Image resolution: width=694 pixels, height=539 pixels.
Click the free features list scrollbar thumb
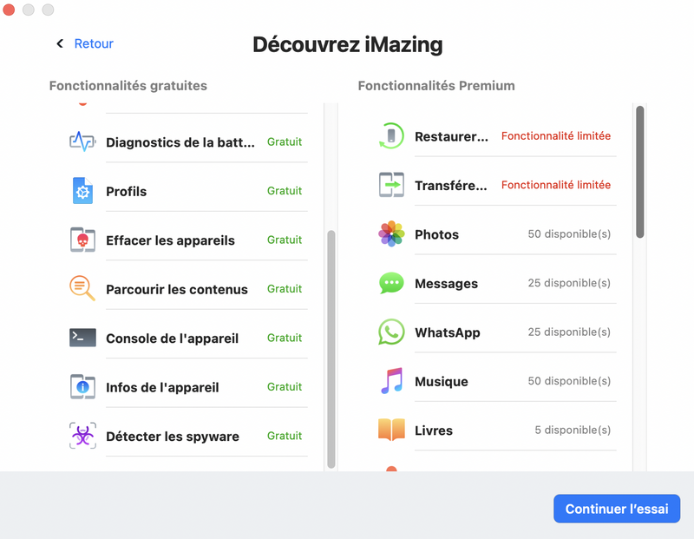pos(331,349)
